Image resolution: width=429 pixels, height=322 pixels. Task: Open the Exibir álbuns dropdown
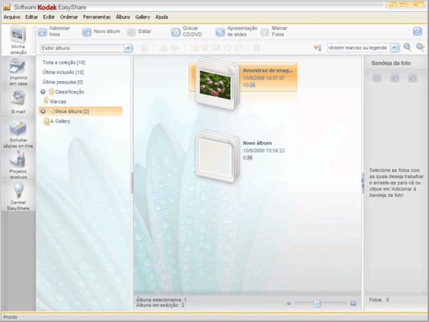pyautogui.click(x=128, y=48)
